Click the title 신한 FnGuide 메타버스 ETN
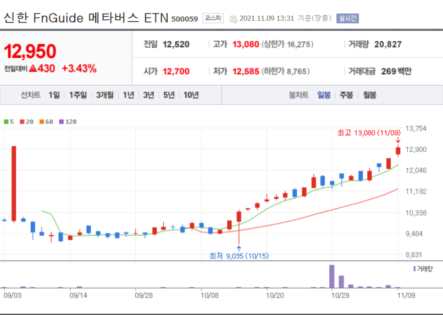 pos(86,18)
